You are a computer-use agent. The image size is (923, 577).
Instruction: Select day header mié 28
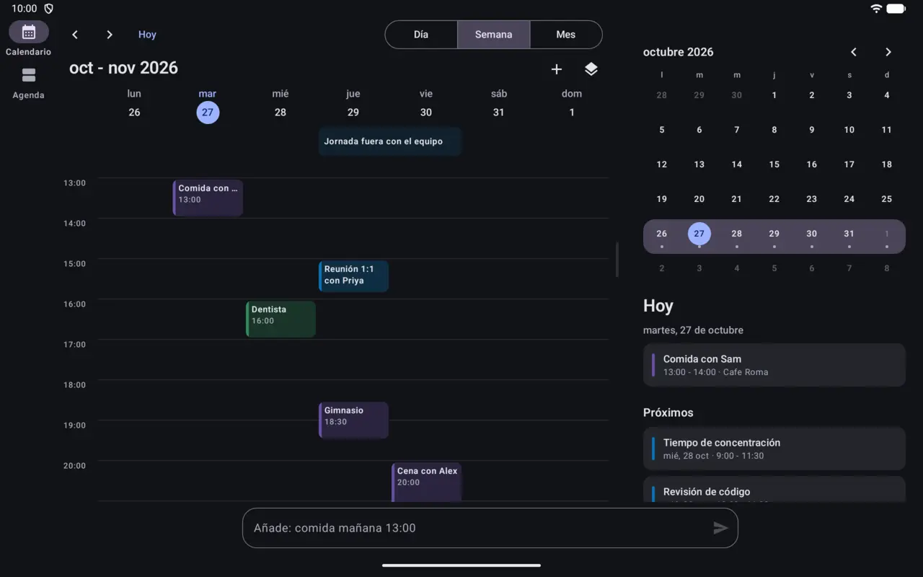(x=281, y=104)
